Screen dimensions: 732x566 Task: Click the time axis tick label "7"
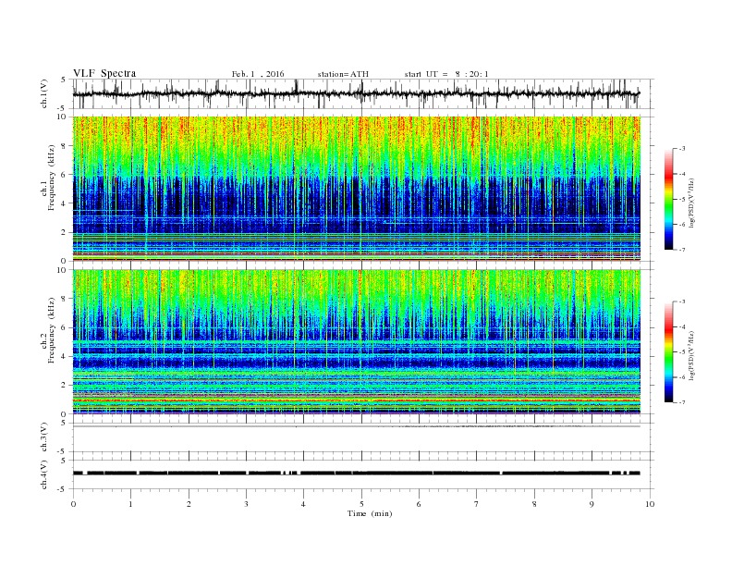click(477, 504)
